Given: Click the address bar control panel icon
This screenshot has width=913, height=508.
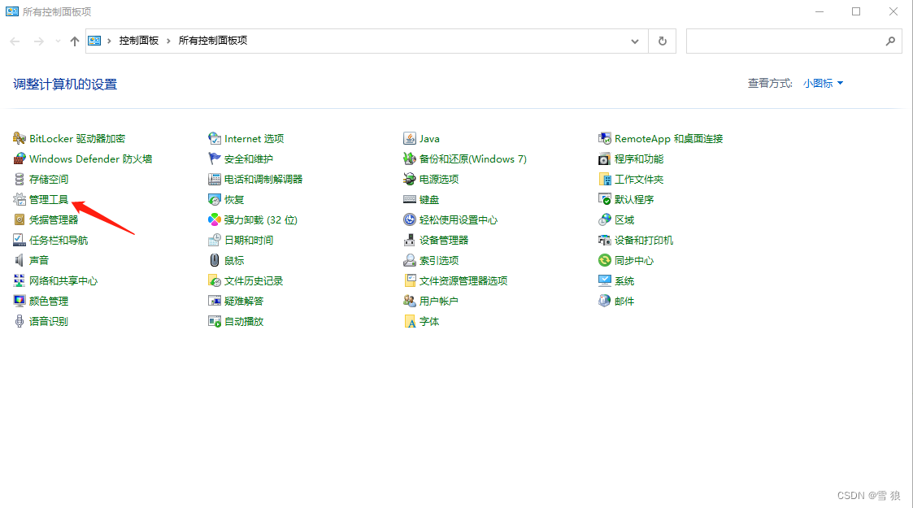Looking at the screenshot, I should coord(94,41).
